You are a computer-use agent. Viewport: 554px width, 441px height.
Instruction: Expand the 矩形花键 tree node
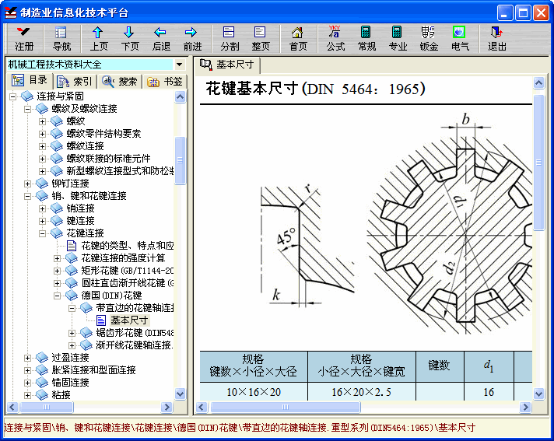[x=58, y=271]
